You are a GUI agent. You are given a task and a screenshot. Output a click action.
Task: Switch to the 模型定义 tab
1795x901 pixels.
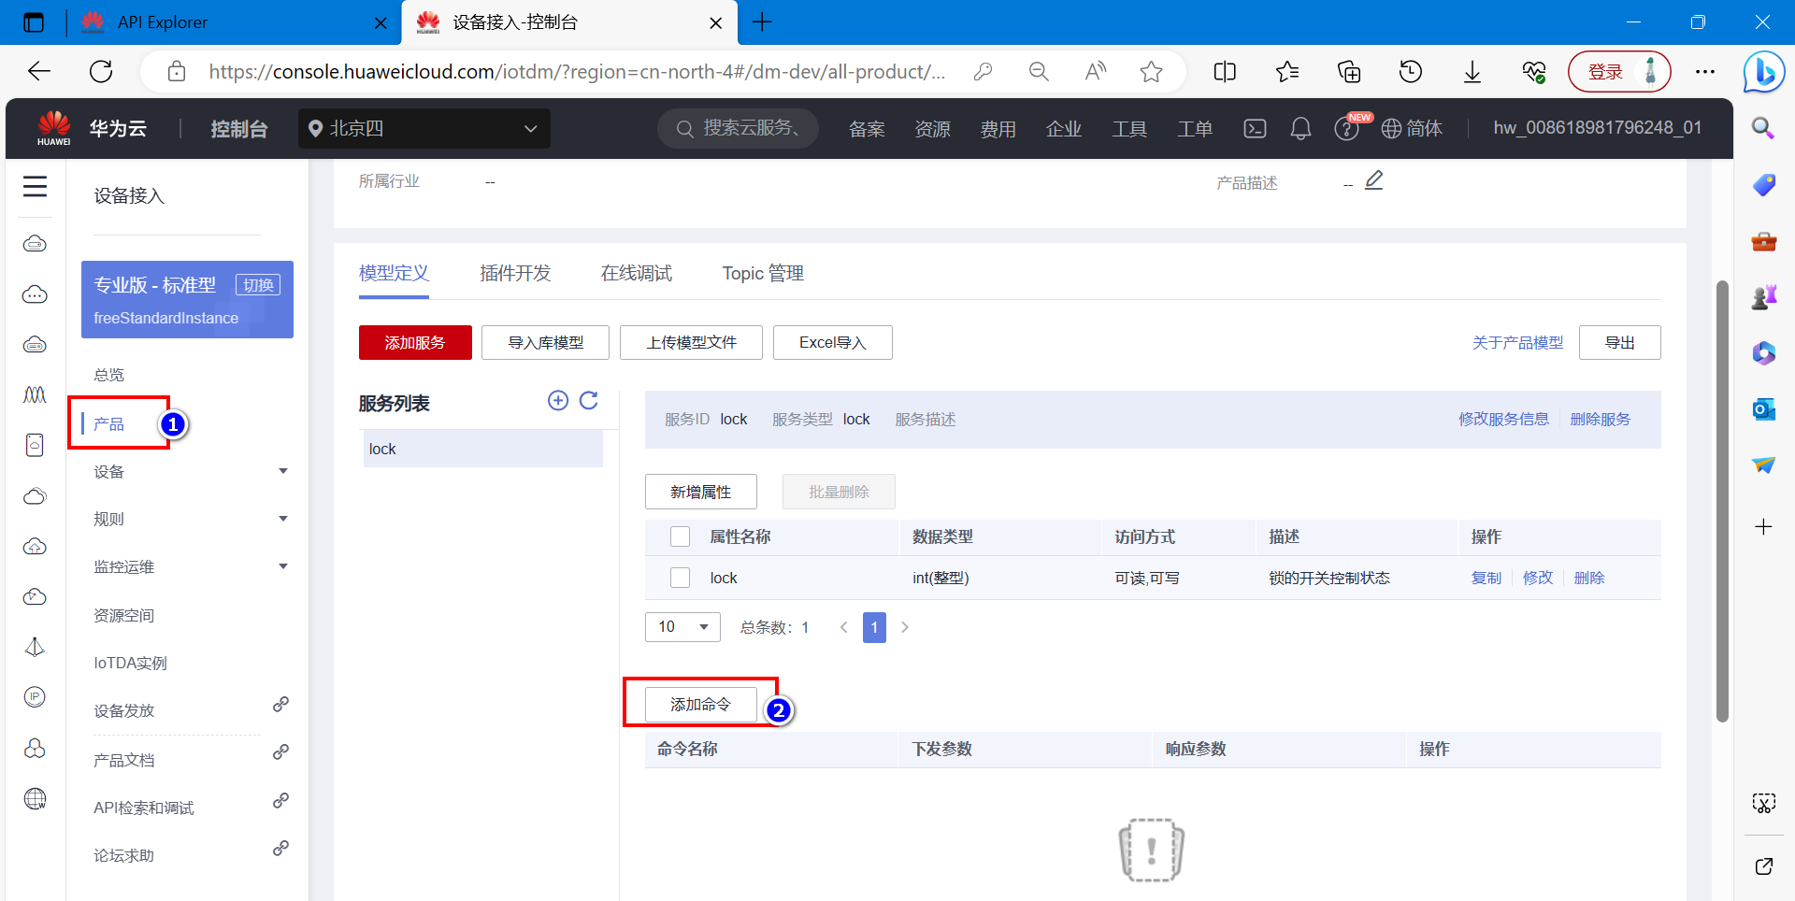(x=394, y=273)
